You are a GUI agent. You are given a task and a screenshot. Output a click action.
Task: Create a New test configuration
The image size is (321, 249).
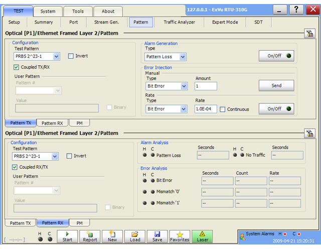[x=112, y=236]
